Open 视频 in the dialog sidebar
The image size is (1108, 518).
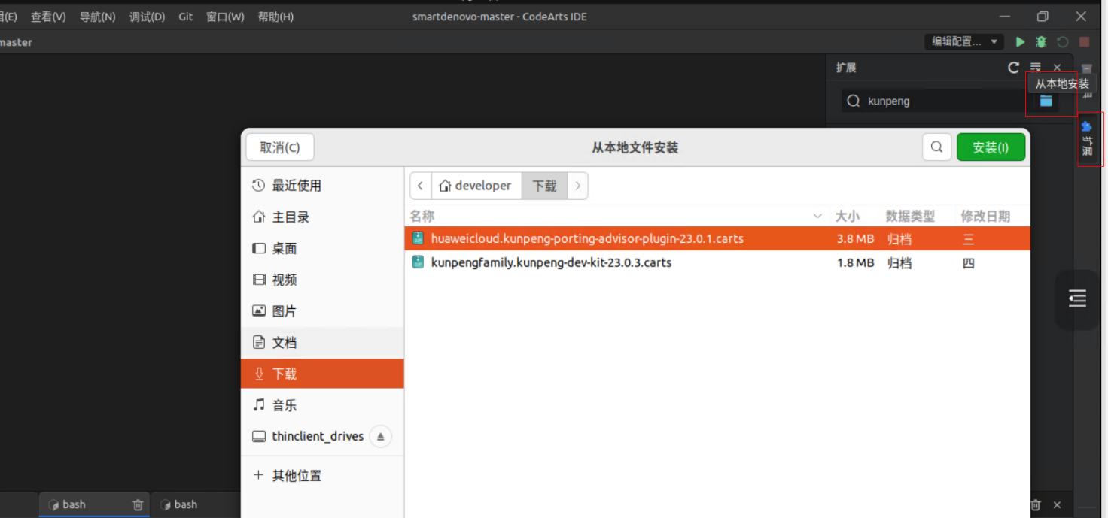pos(322,280)
